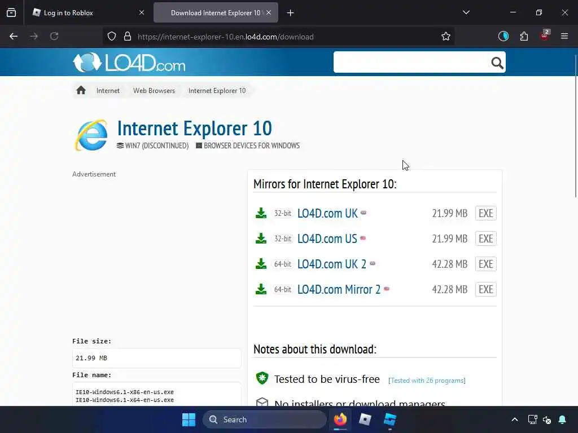
Task: Open the Windows Start menu
Action: click(189, 419)
